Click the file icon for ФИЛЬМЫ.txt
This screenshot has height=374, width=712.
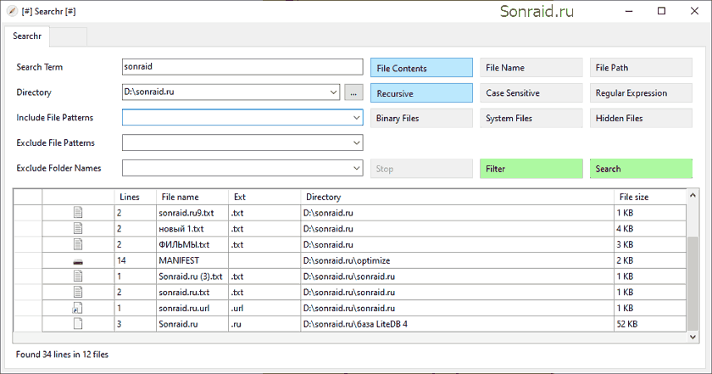(x=78, y=244)
